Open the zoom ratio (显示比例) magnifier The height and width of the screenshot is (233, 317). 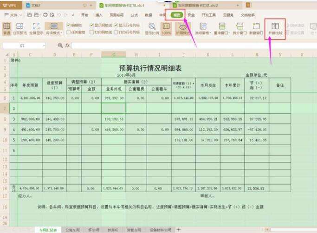(152, 26)
